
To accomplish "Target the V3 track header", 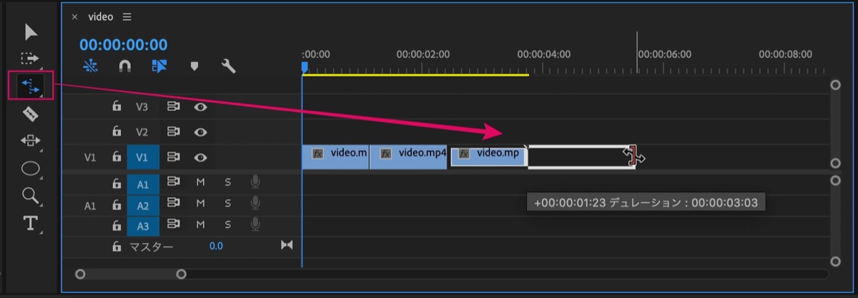I will 142,106.
